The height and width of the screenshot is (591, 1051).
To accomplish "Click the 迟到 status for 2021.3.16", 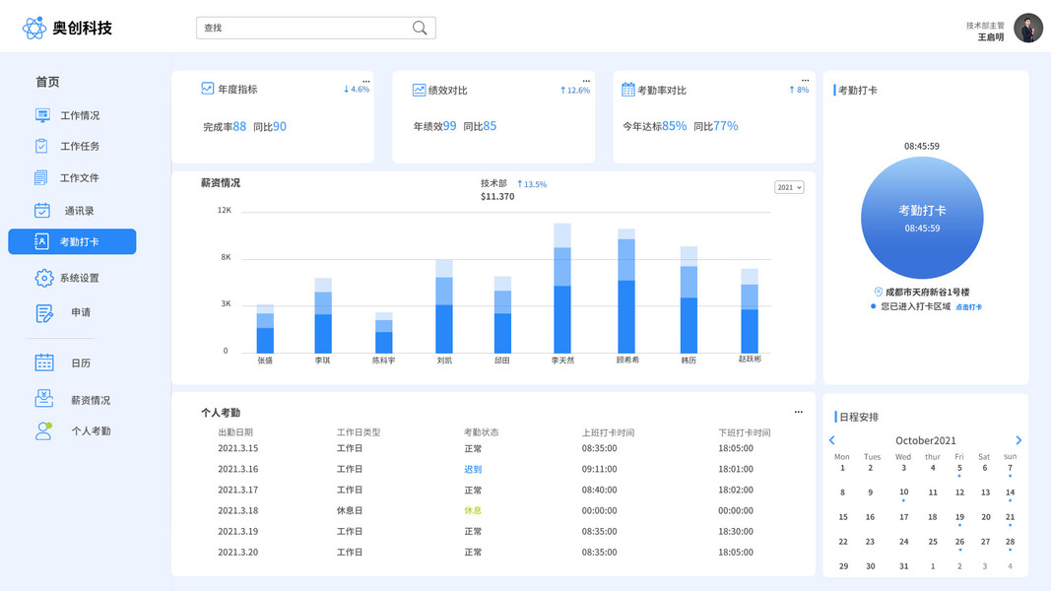I will (473, 469).
